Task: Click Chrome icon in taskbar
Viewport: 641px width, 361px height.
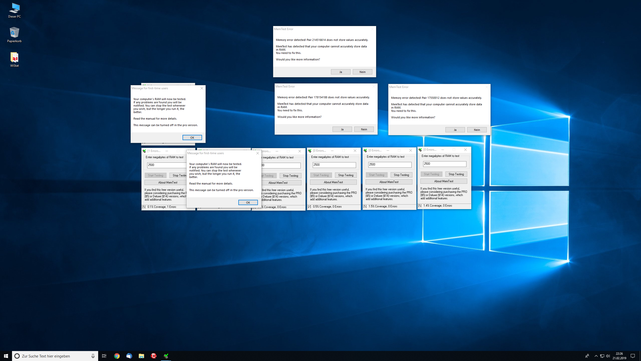Action: 117,356
